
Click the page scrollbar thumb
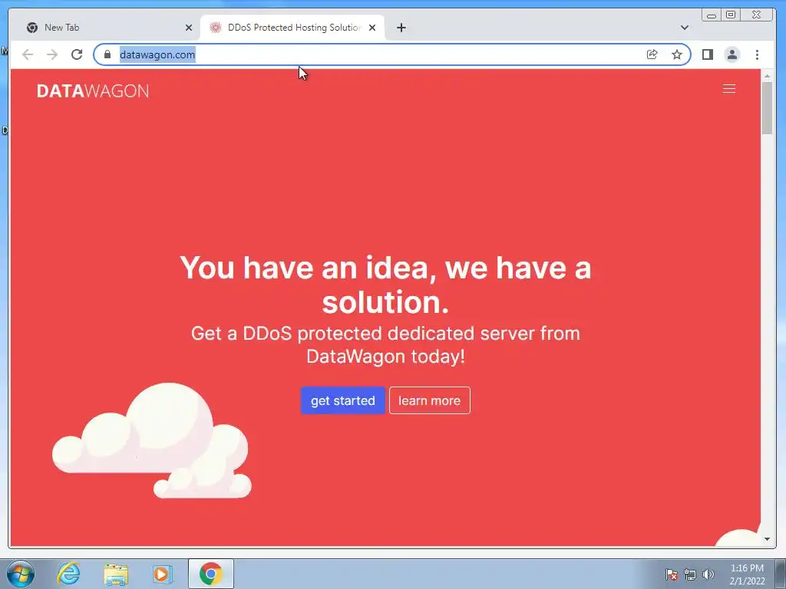click(x=767, y=107)
